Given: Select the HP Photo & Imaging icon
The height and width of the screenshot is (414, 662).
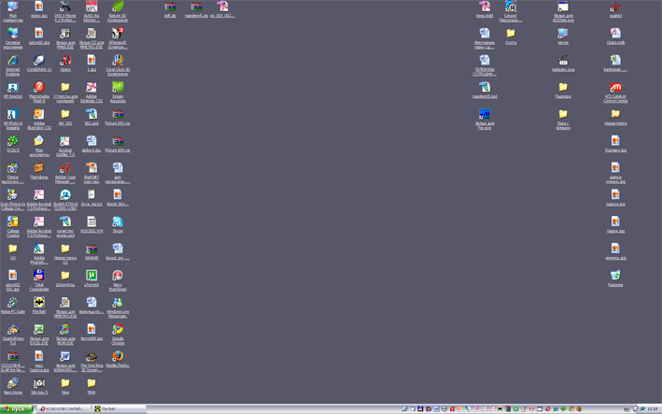Looking at the screenshot, I should [x=13, y=115].
